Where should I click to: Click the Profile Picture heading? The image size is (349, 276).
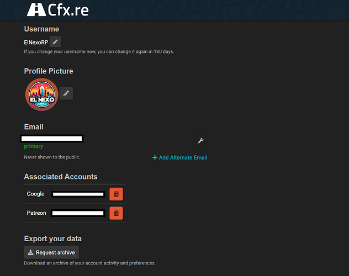tap(49, 71)
